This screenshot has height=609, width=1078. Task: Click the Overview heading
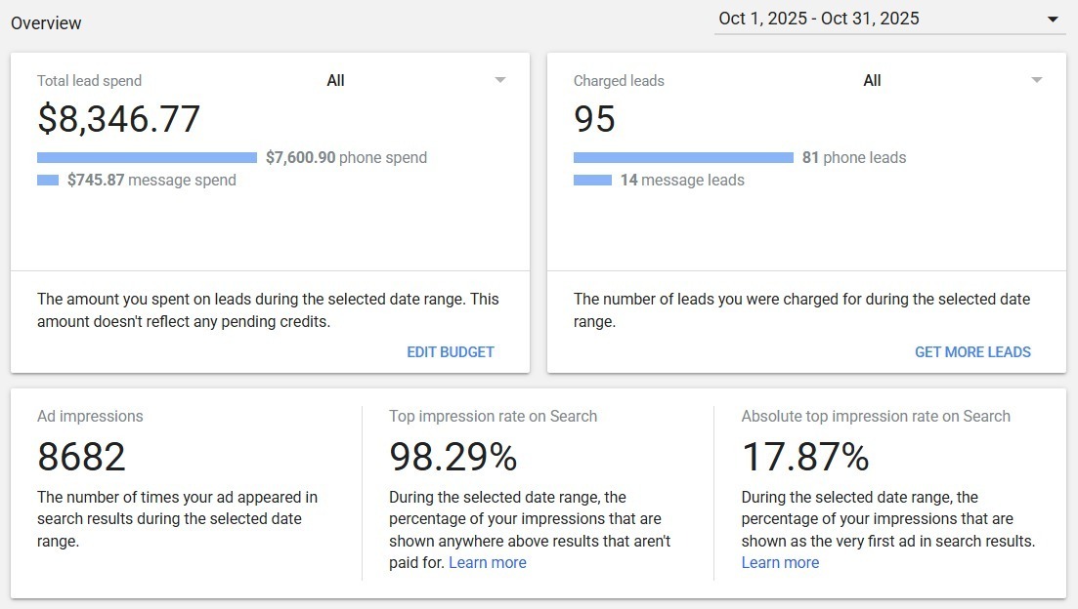tap(46, 23)
